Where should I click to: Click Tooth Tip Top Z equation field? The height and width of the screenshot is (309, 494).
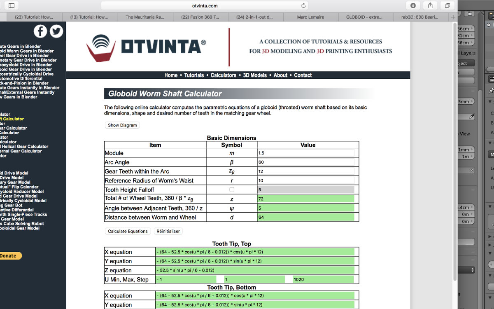pyautogui.click(x=255, y=270)
